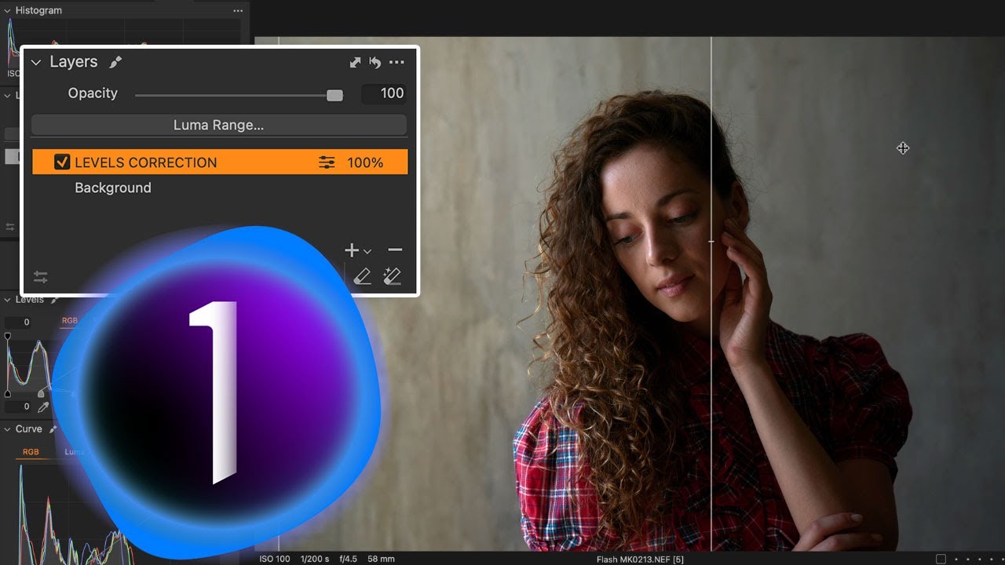Viewport: 1005px width, 565px height.
Task: Click adjustments icon at Layers panel bottom-left
Action: click(x=41, y=276)
